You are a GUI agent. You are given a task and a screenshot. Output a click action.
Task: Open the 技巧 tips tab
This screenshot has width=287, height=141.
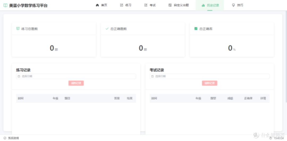(238, 5)
